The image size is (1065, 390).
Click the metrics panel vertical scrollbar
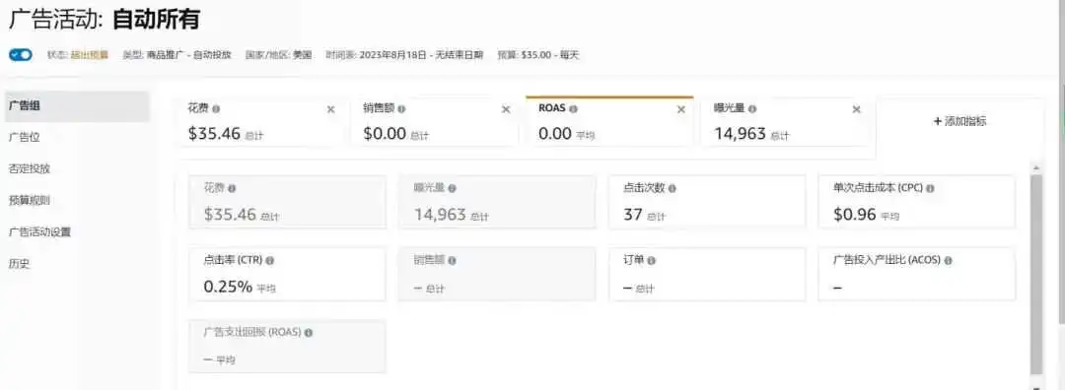1035,274
